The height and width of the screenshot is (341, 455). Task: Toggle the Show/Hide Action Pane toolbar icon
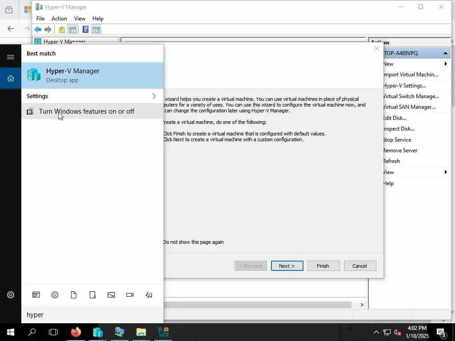[x=96, y=29]
